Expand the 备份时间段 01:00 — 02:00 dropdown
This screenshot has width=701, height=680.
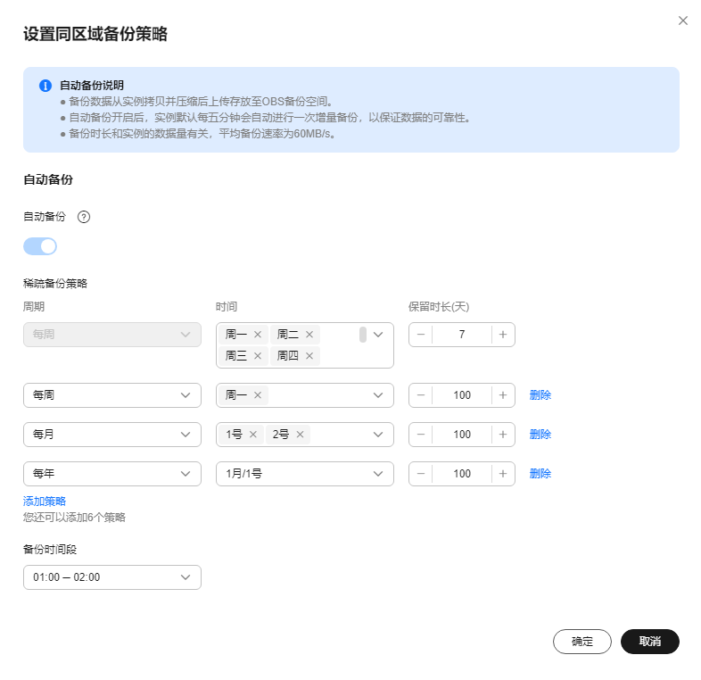(x=111, y=577)
